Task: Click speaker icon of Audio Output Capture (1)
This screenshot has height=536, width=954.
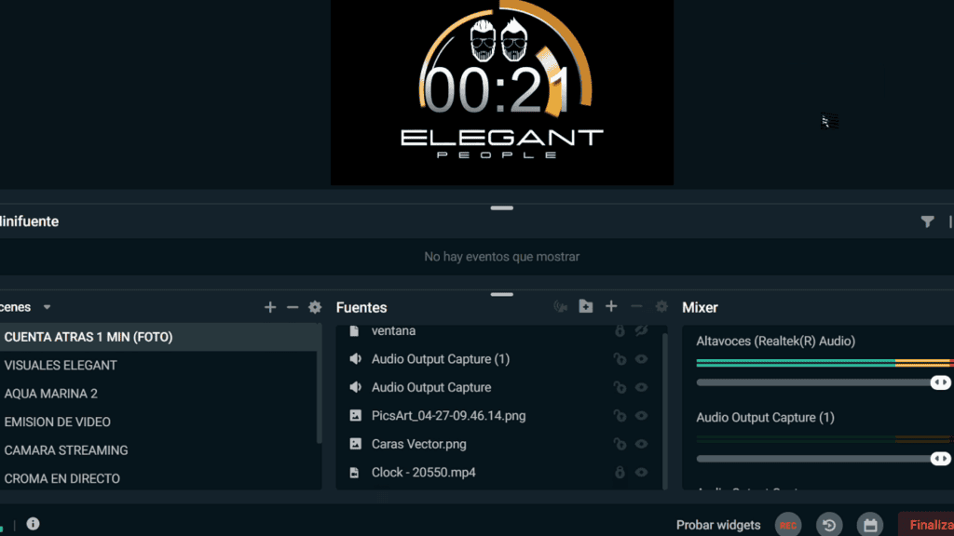Action: 355,359
